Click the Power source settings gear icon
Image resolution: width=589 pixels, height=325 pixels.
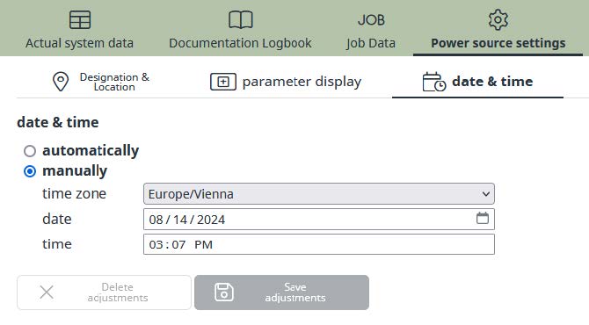tap(498, 19)
